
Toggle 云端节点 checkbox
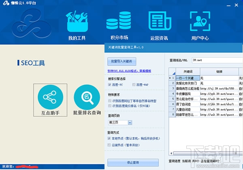[x=109, y=145]
